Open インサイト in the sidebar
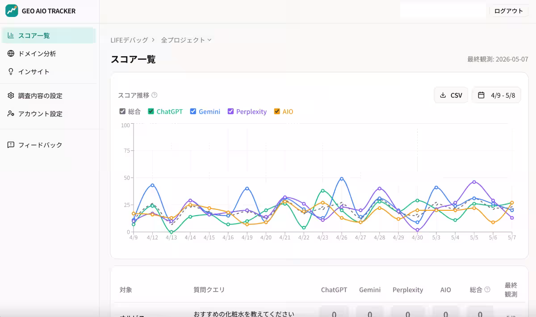 (x=48, y=71)
